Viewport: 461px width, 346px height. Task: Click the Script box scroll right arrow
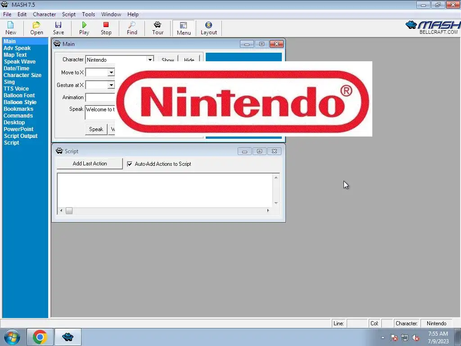pos(268,211)
